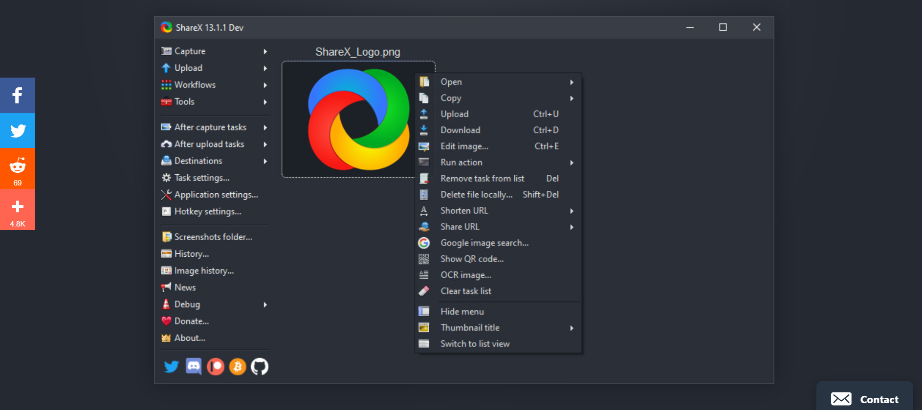The height and width of the screenshot is (410, 922).
Task: Share via the Reddit sidebar button
Action: (18, 168)
